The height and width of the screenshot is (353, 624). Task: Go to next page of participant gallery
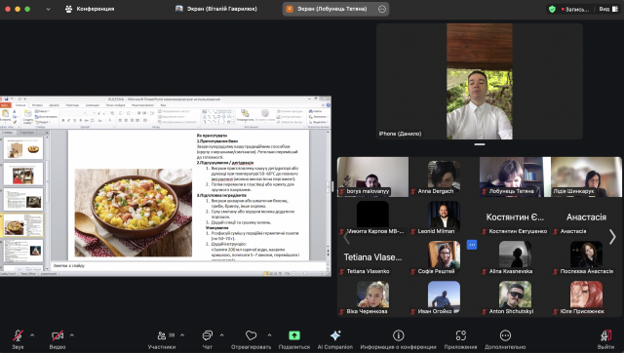click(x=612, y=237)
